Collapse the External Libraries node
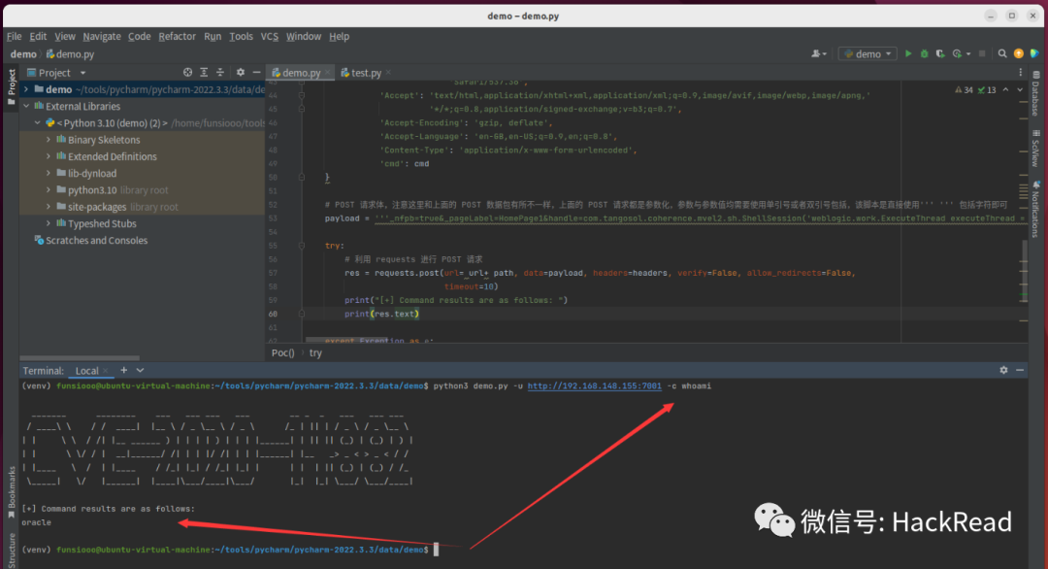The width and height of the screenshot is (1048, 569). tap(26, 106)
